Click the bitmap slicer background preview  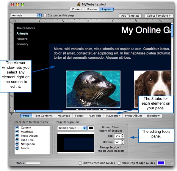[76, 143]
